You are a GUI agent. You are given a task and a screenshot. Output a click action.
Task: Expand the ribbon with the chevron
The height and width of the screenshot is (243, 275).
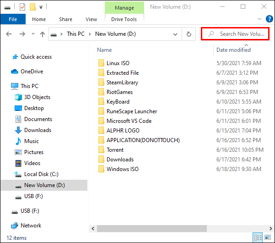(x=259, y=19)
